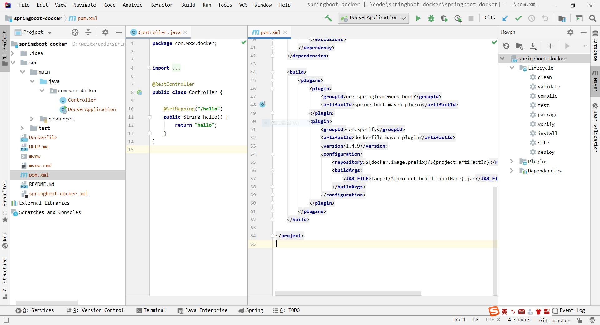Click the pom.xml vertical scrollbar
Screen dimensions: 600x325
(x=495, y=240)
